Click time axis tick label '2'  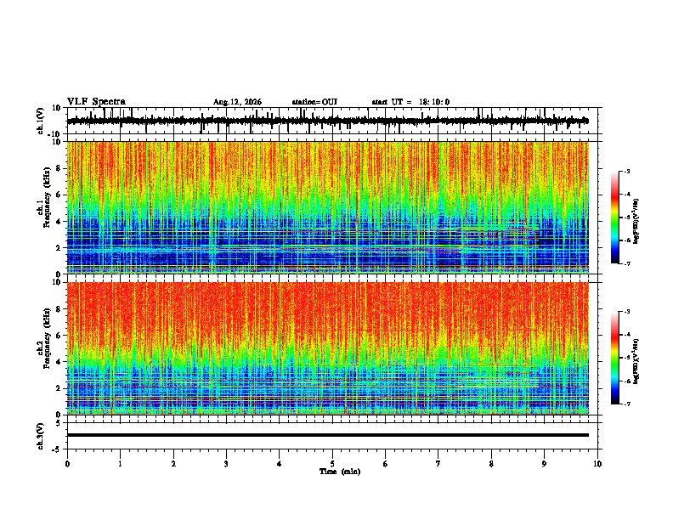tap(173, 464)
